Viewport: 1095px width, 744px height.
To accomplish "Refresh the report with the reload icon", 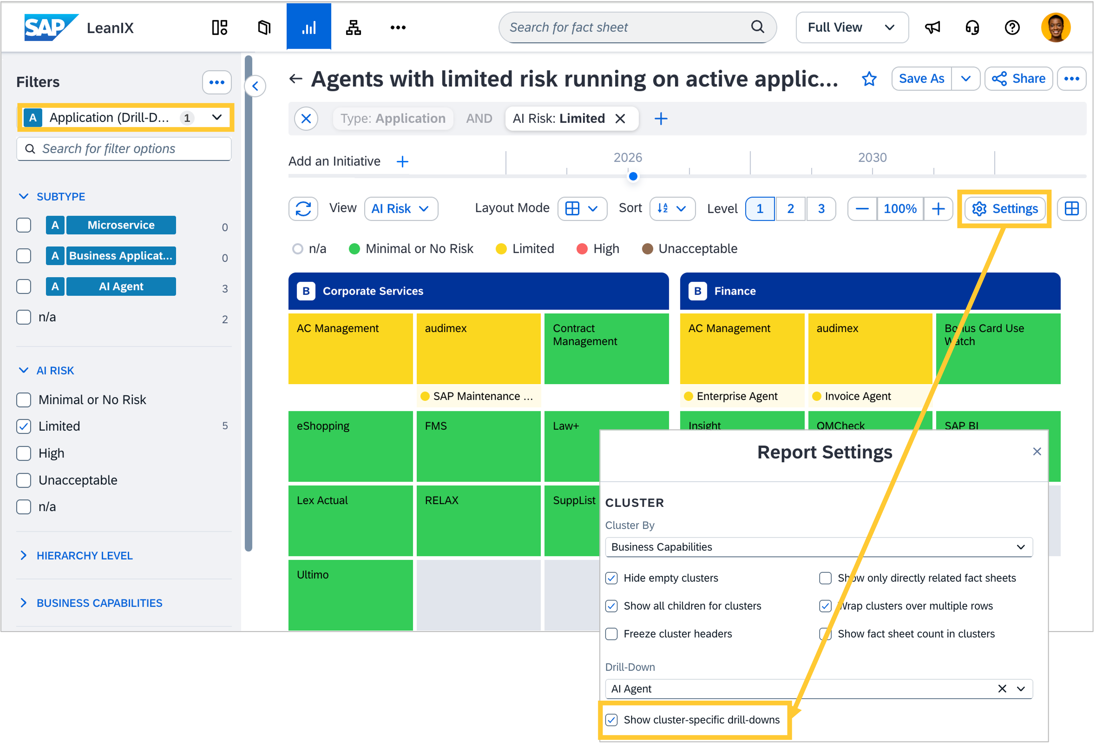I will click(x=303, y=208).
